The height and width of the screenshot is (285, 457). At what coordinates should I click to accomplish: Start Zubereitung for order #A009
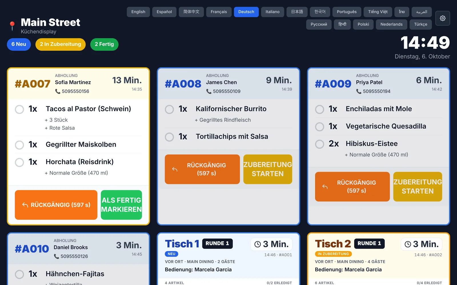[x=418, y=187]
